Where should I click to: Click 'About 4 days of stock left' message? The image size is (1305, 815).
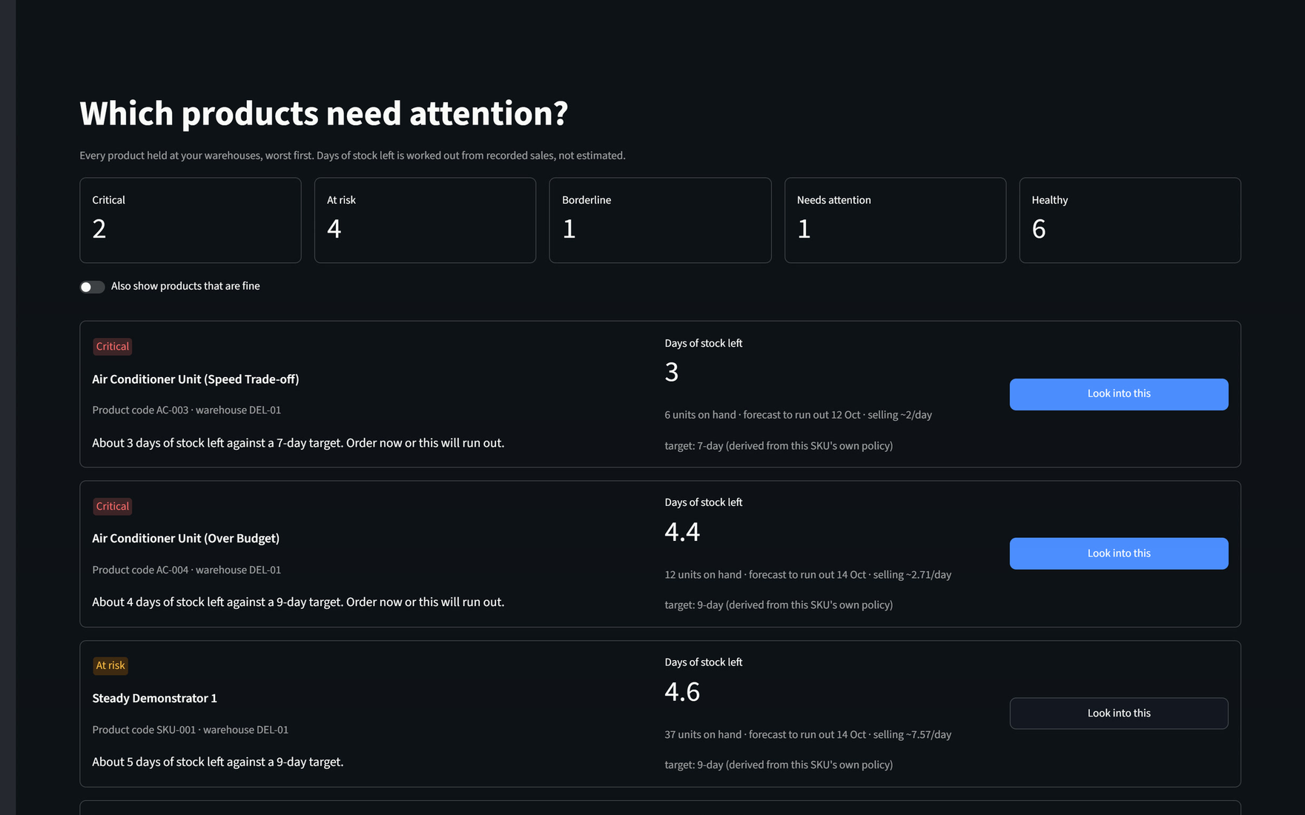pyautogui.click(x=298, y=602)
